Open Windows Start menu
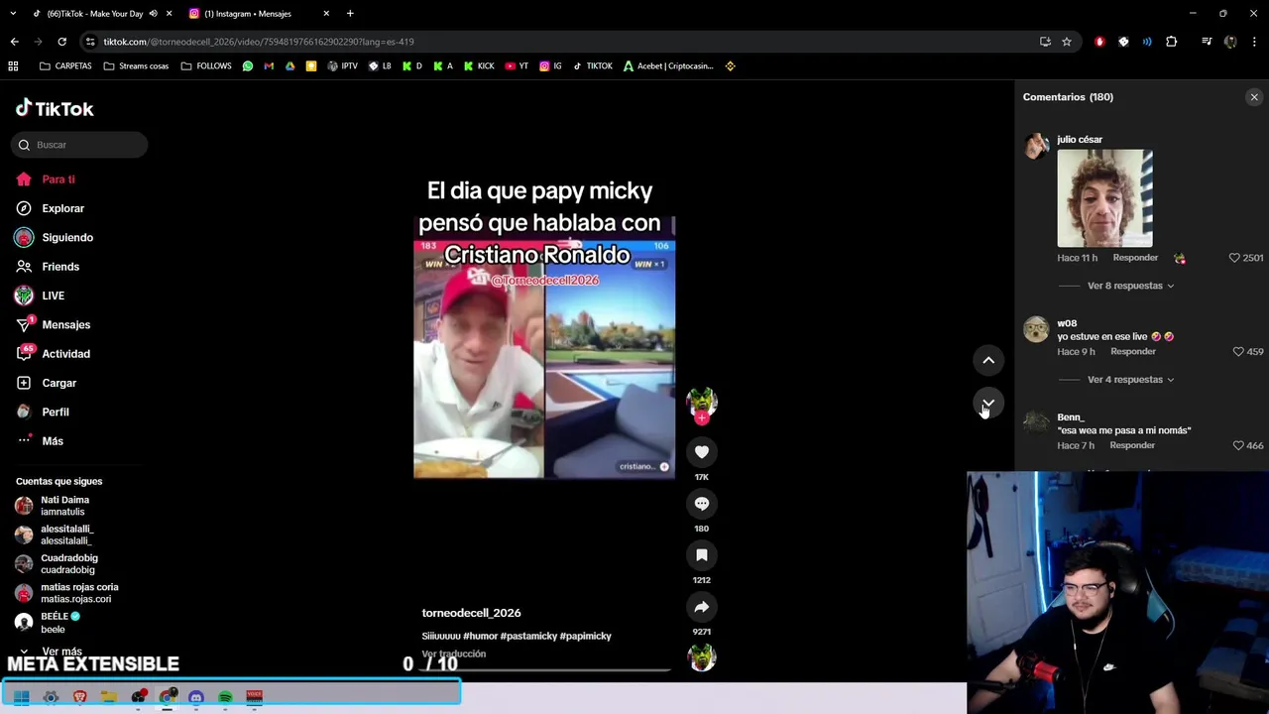Image resolution: width=1269 pixels, height=714 pixels. (22, 697)
